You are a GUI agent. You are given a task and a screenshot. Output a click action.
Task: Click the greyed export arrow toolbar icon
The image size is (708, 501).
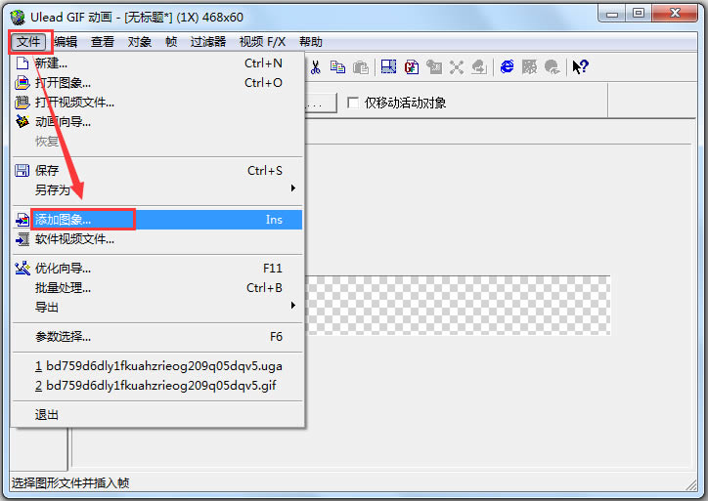[x=479, y=67]
